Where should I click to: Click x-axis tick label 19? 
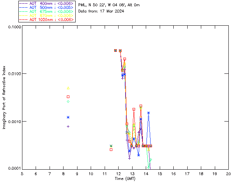(215, 174)
